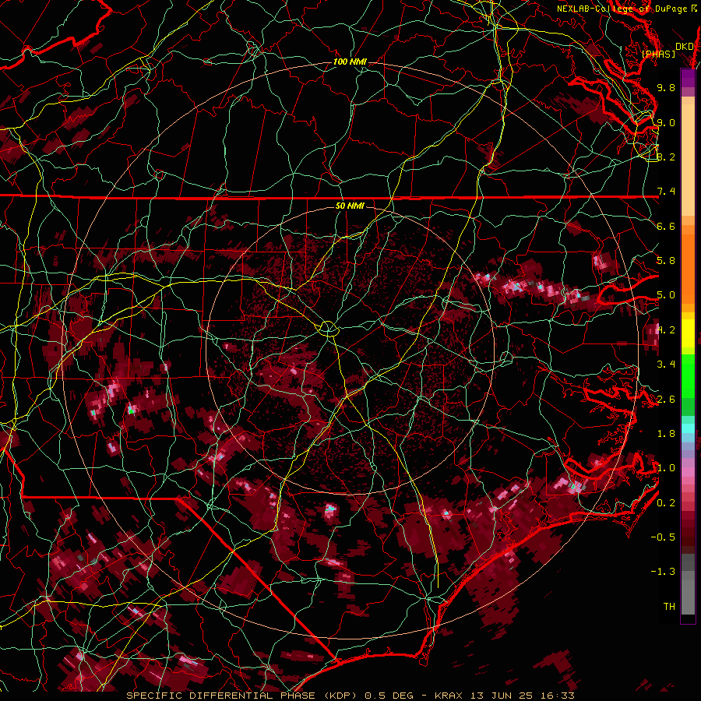Screen dimensions: 701x701
Task: Click the 5.8 value on the color scale
Action: click(x=666, y=261)
